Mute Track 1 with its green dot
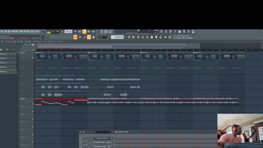The height and width of the screenshot is (148, 263). tap(33, 58)
